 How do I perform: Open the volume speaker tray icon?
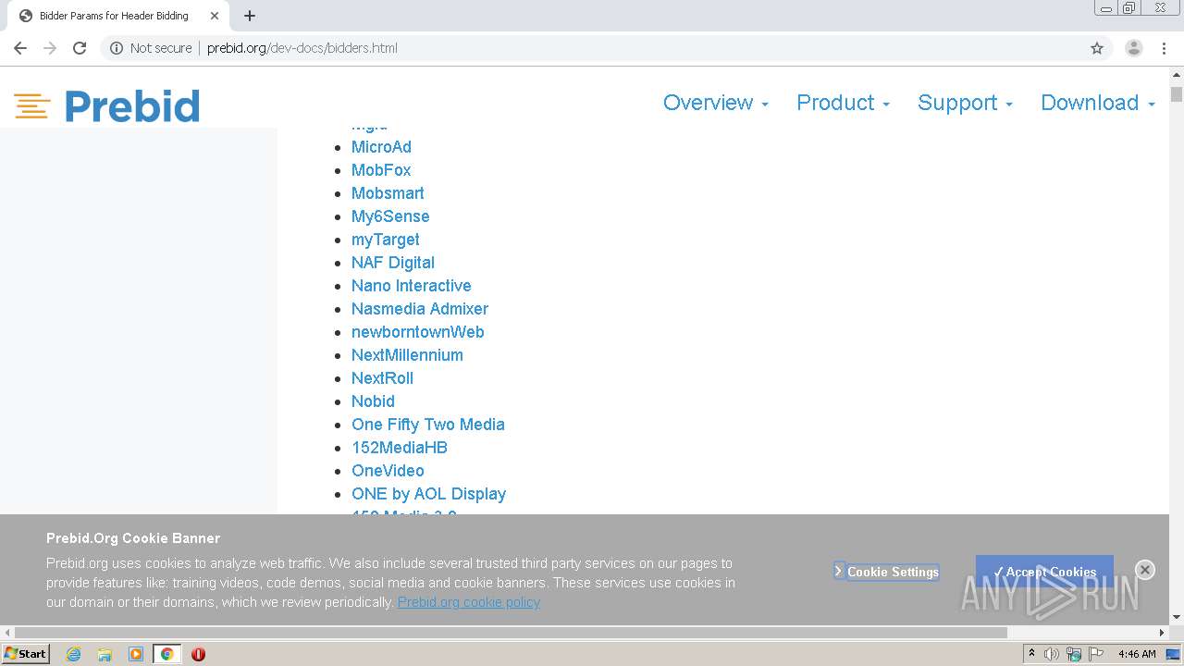[1052, 654]
